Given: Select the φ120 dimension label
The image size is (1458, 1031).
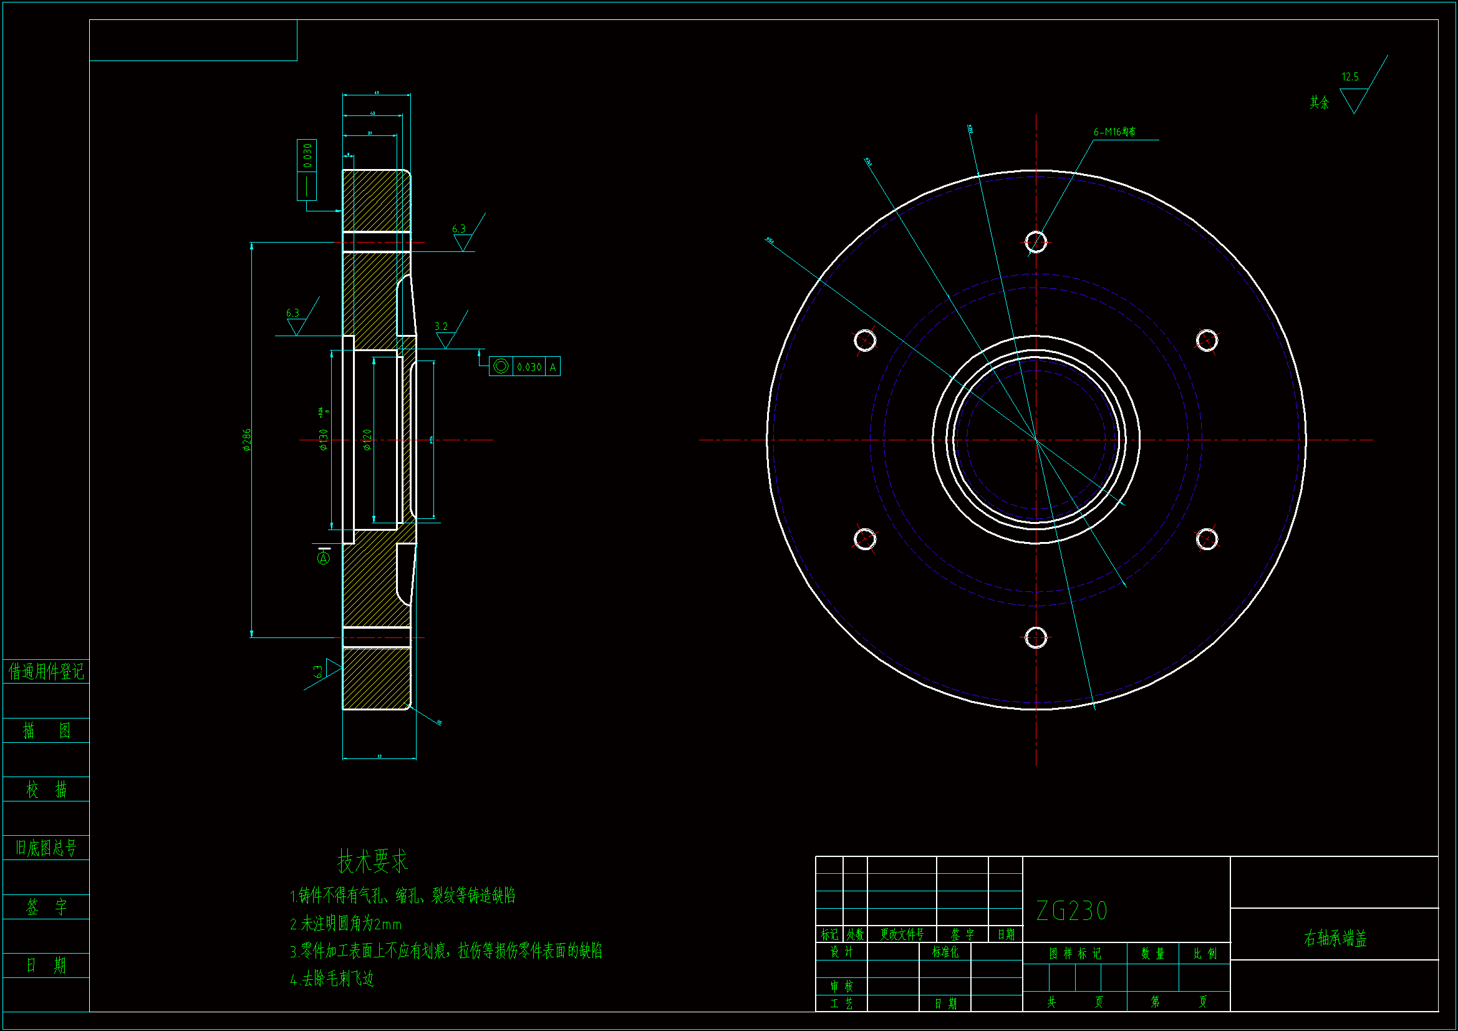Looking at the screenshot, I should click(367, 439).
